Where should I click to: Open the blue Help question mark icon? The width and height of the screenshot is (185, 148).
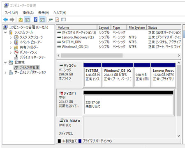[35, 20]
